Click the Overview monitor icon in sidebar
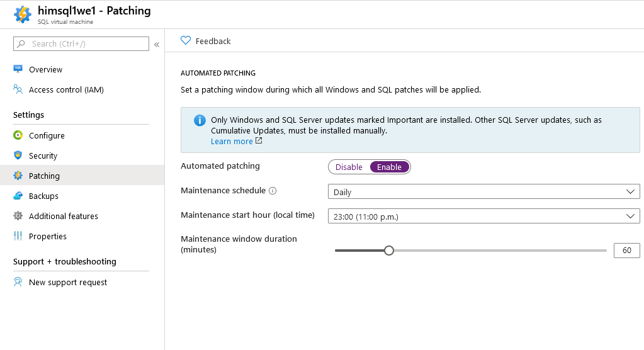644x350 pixels. (18, 69)
